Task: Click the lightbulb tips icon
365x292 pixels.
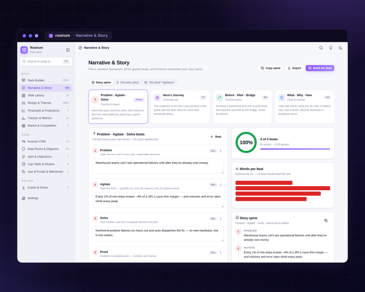Action: (x=330, y=48)
